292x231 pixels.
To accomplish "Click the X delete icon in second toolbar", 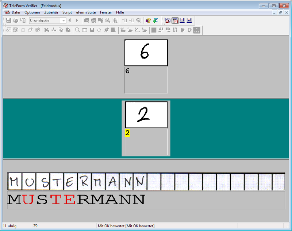I will (x=47, y=30).
